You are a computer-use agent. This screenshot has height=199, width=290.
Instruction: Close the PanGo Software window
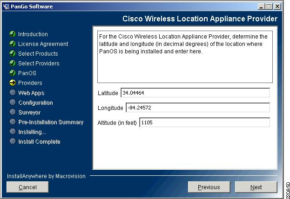point(277,6)
